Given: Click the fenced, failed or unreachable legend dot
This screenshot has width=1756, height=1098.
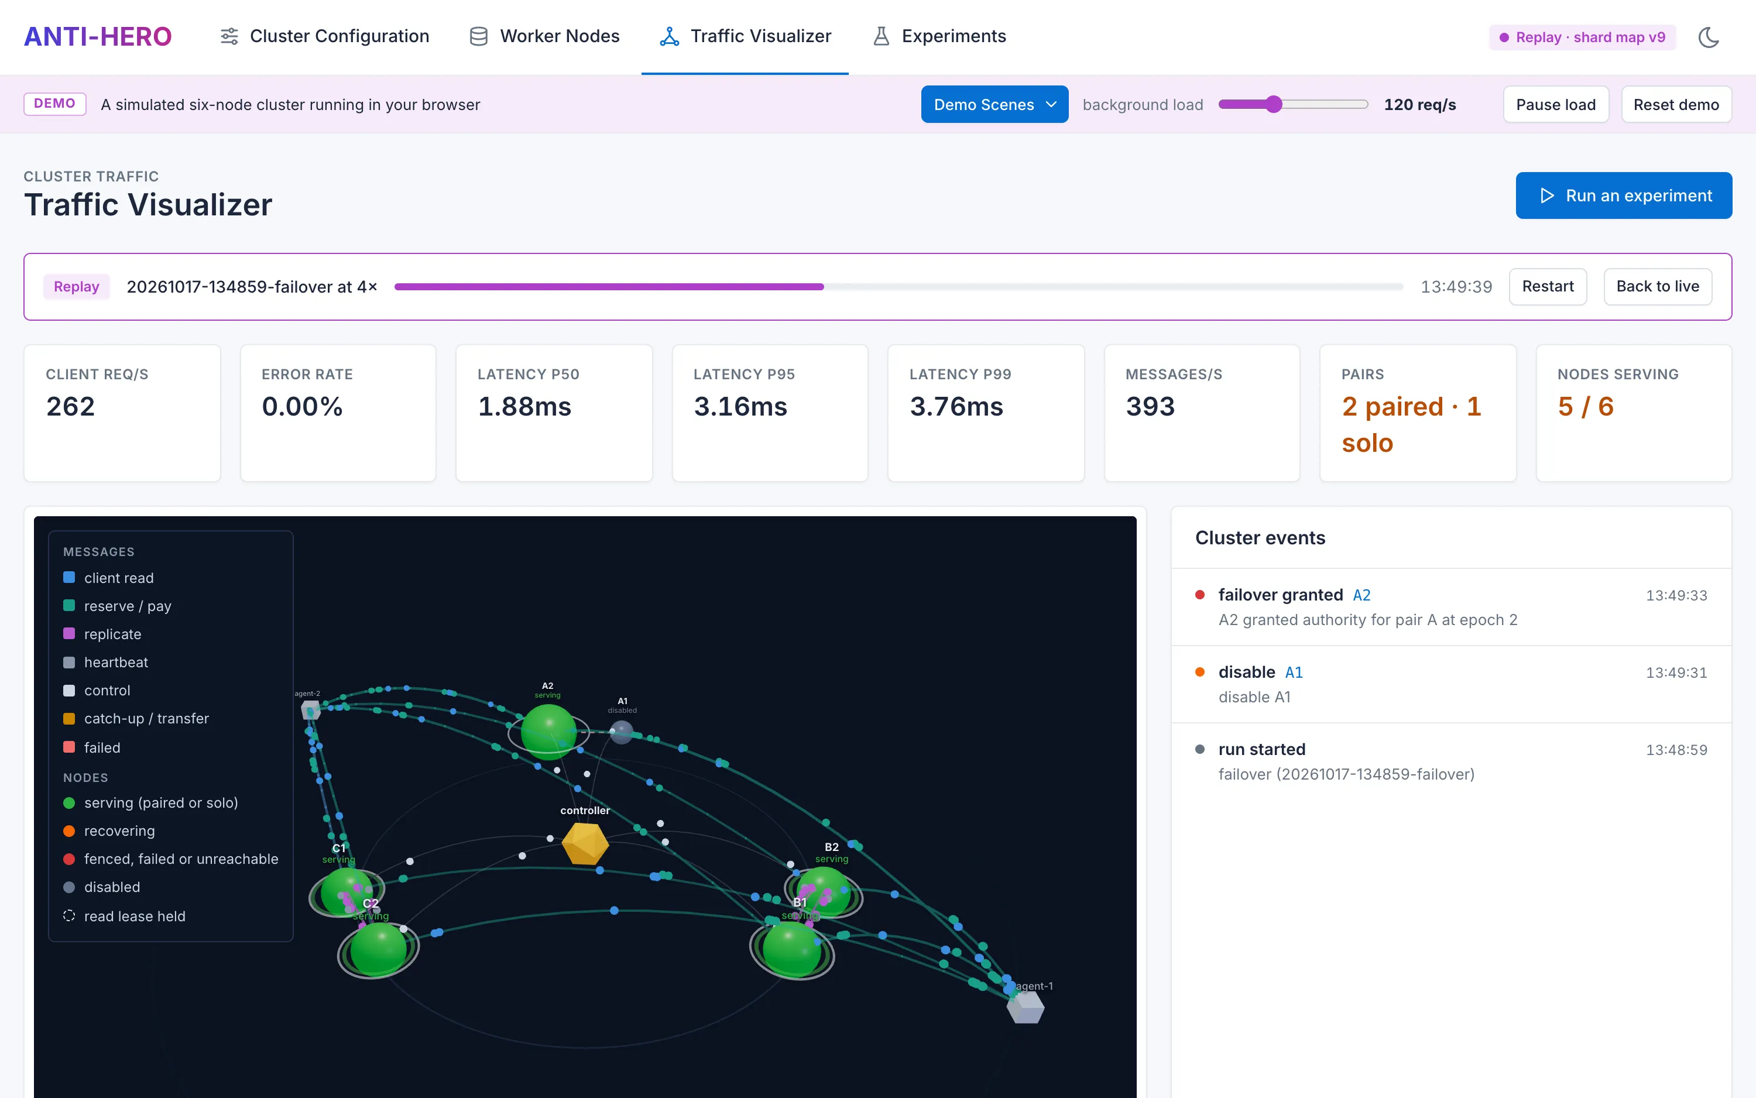Looking at the screenshot, I should [x=69, y=859].
